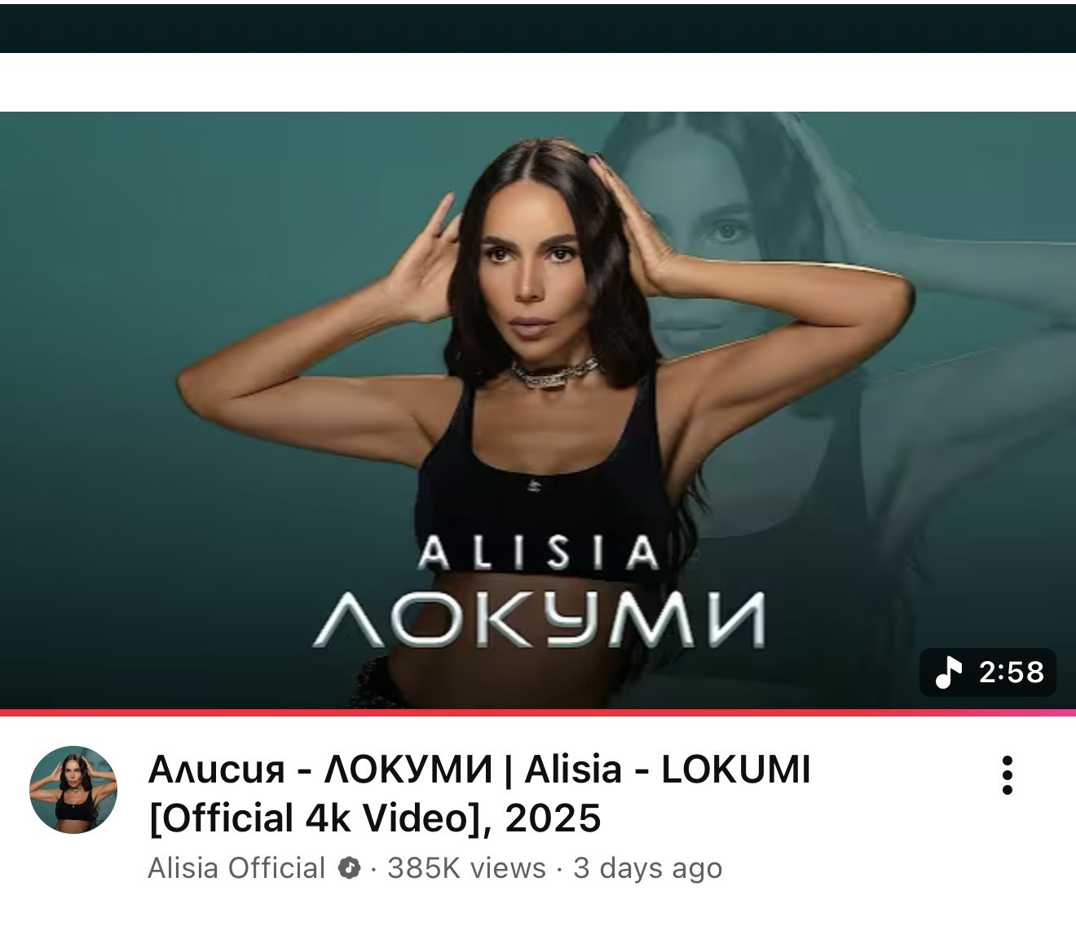
Task: Tap the dark video strip at top
Action: click(538, 29)
